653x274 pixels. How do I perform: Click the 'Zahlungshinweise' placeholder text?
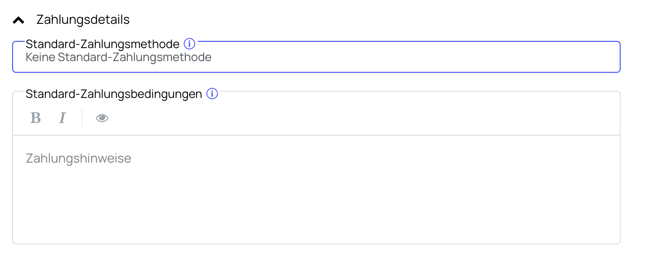pos(79,159)
